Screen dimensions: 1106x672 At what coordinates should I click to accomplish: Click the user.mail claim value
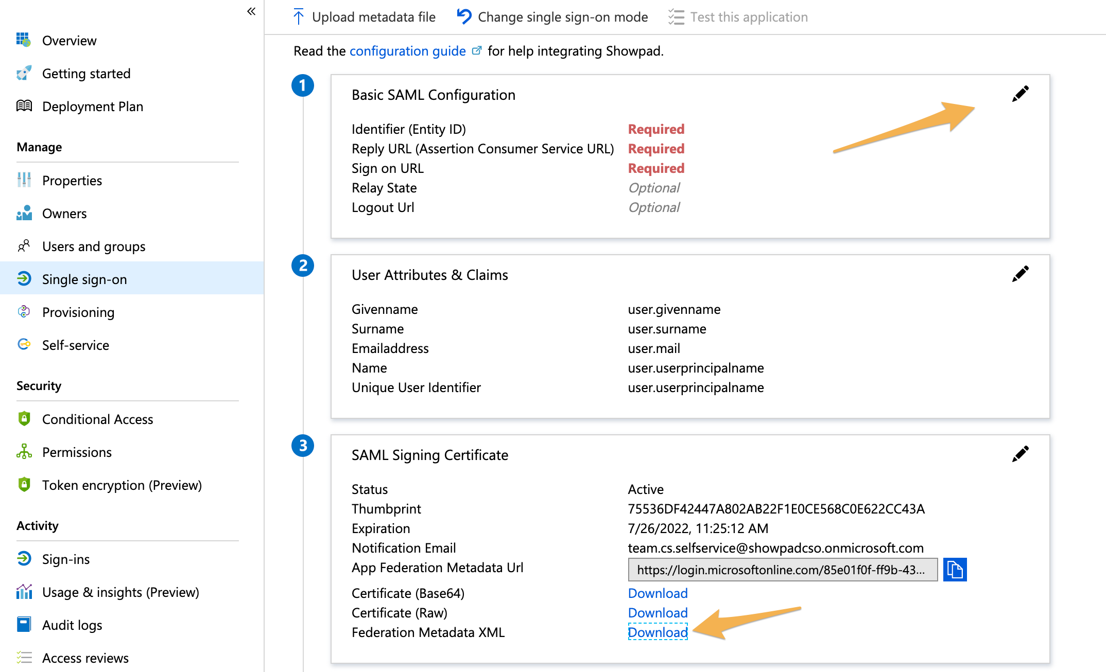654,348
